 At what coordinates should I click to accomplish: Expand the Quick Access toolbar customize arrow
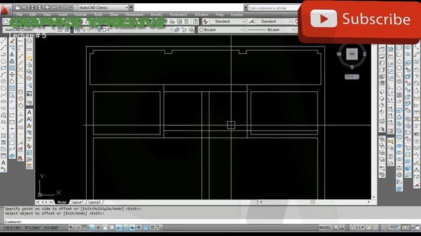pyautogui.click(x=131, y=7)
